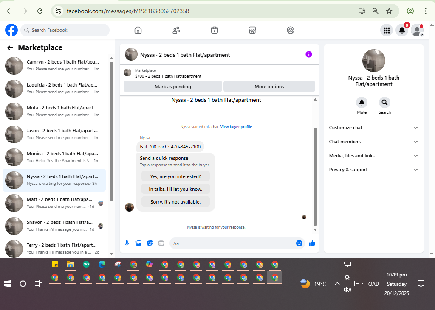435x310 pixels.
Task: Expand Privacy & support section
Action: click(x=373, y=170)
